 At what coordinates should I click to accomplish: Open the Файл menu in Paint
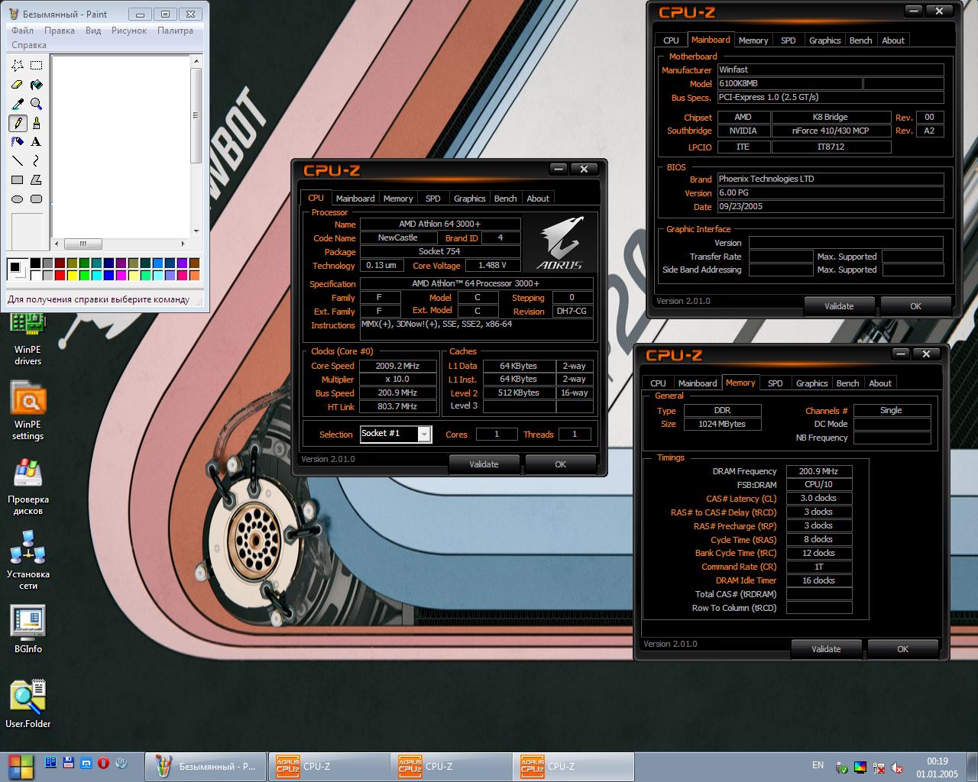22,31
